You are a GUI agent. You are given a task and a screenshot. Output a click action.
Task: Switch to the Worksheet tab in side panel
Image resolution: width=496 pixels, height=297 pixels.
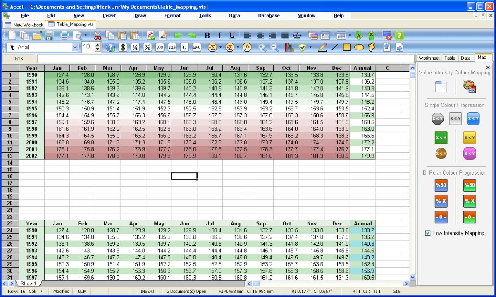pyautogui.click(x=429, y=58)
